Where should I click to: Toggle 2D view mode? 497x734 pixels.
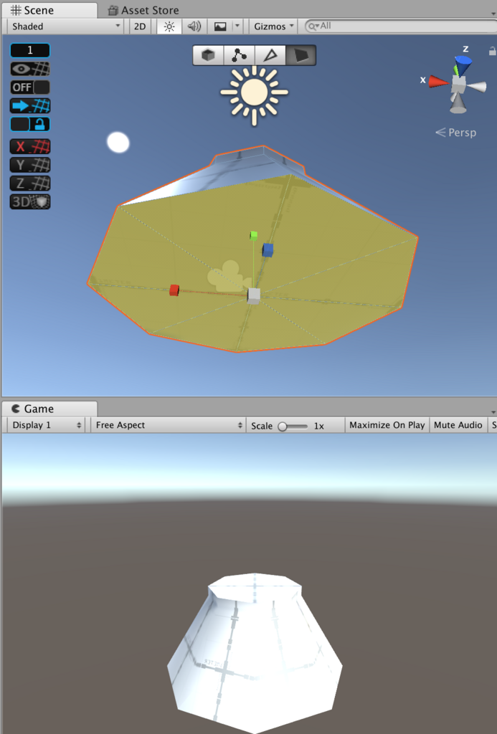(140, 27)
